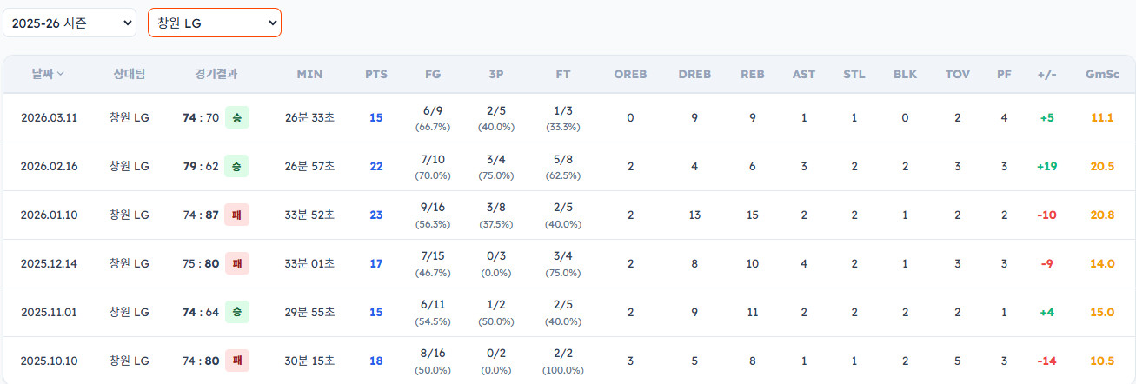Sort the table by PTS header

pos(376,74)
